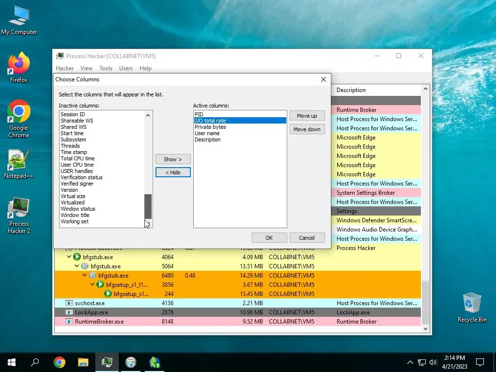
Task: Click the Description column header
Action: click(x=376, y=90)
